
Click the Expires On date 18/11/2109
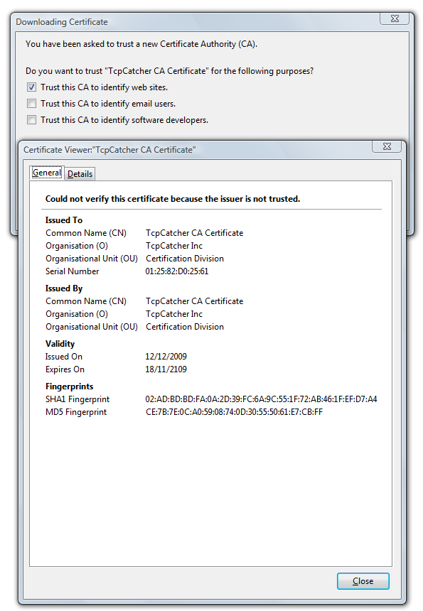click(166, 369)
